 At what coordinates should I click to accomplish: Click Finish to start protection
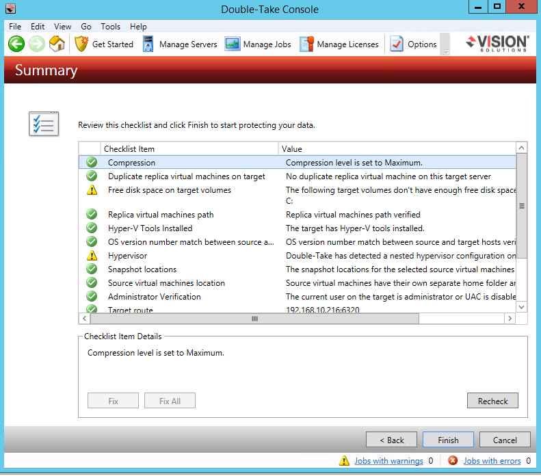[x=448, y=440]
